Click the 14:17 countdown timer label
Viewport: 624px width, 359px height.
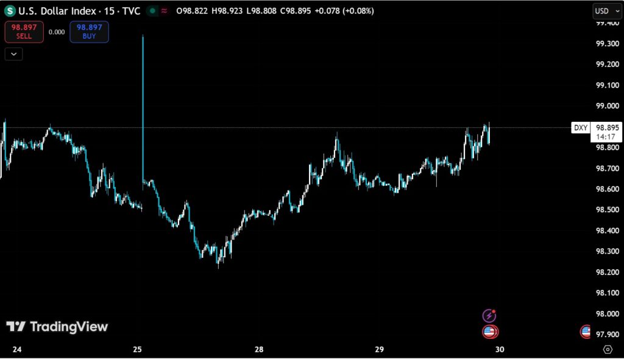[606, 137]
